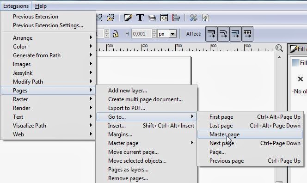
Task: Go to Master page in Go to submenu
Action: click(250, 134)
